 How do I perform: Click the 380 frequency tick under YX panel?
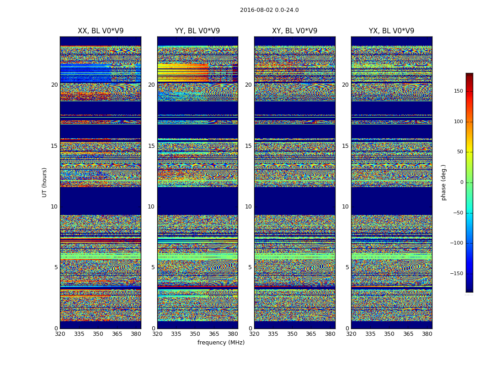[427, 334]
